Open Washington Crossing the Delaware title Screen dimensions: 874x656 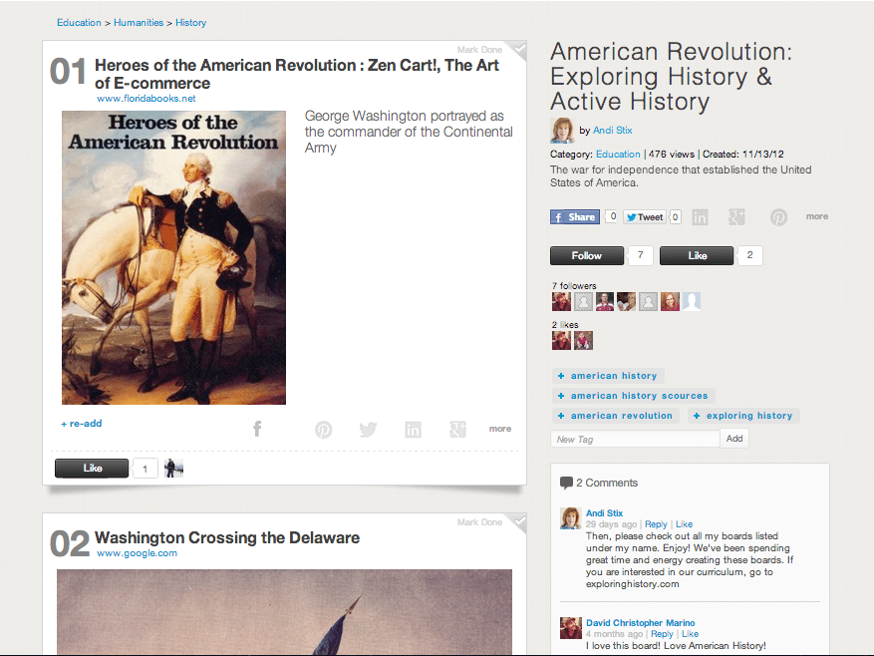(227, 537)
